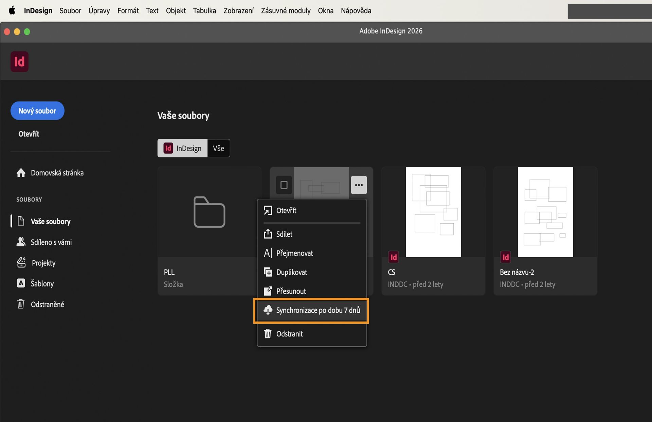Choose Přejmenovat from the context menu
Image resolution: width=652 pixels, height=422 pixels.
(294, 253)
